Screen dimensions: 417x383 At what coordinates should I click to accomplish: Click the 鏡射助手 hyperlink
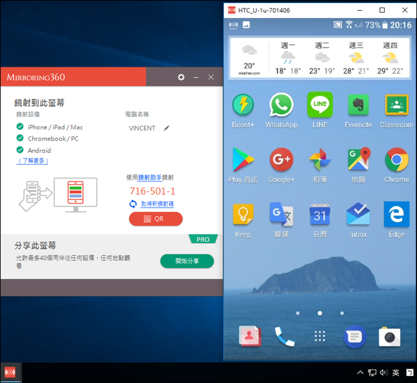[150, 177]
